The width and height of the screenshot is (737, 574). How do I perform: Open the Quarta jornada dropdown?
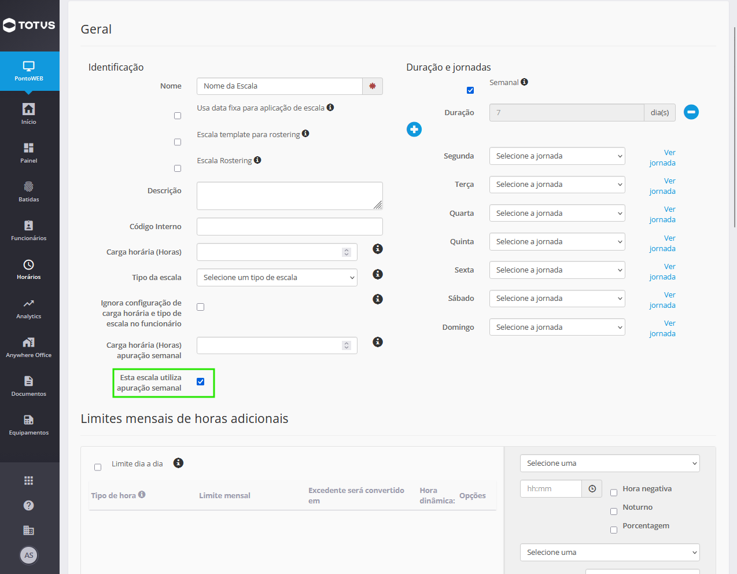pyautogui.click(x=557, y=214)
